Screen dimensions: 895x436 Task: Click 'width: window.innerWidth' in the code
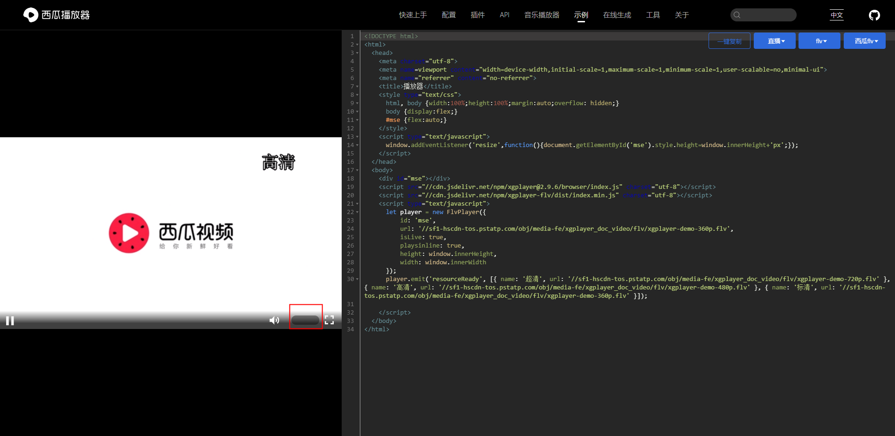(x=443, y=262)
